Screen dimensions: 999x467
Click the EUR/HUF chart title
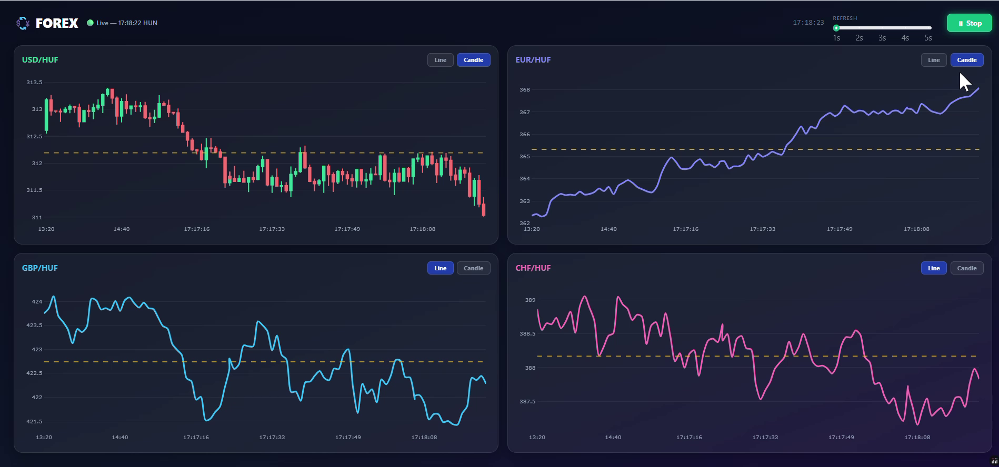[x=533, y=60]
